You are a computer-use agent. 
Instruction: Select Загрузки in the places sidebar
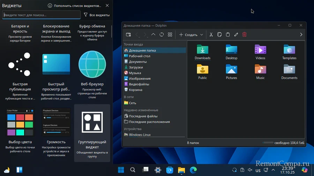(136, 67)
